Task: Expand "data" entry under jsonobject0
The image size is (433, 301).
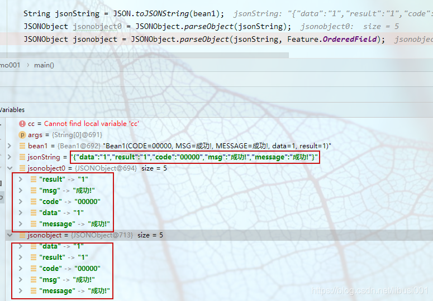Action: point(21,212)
